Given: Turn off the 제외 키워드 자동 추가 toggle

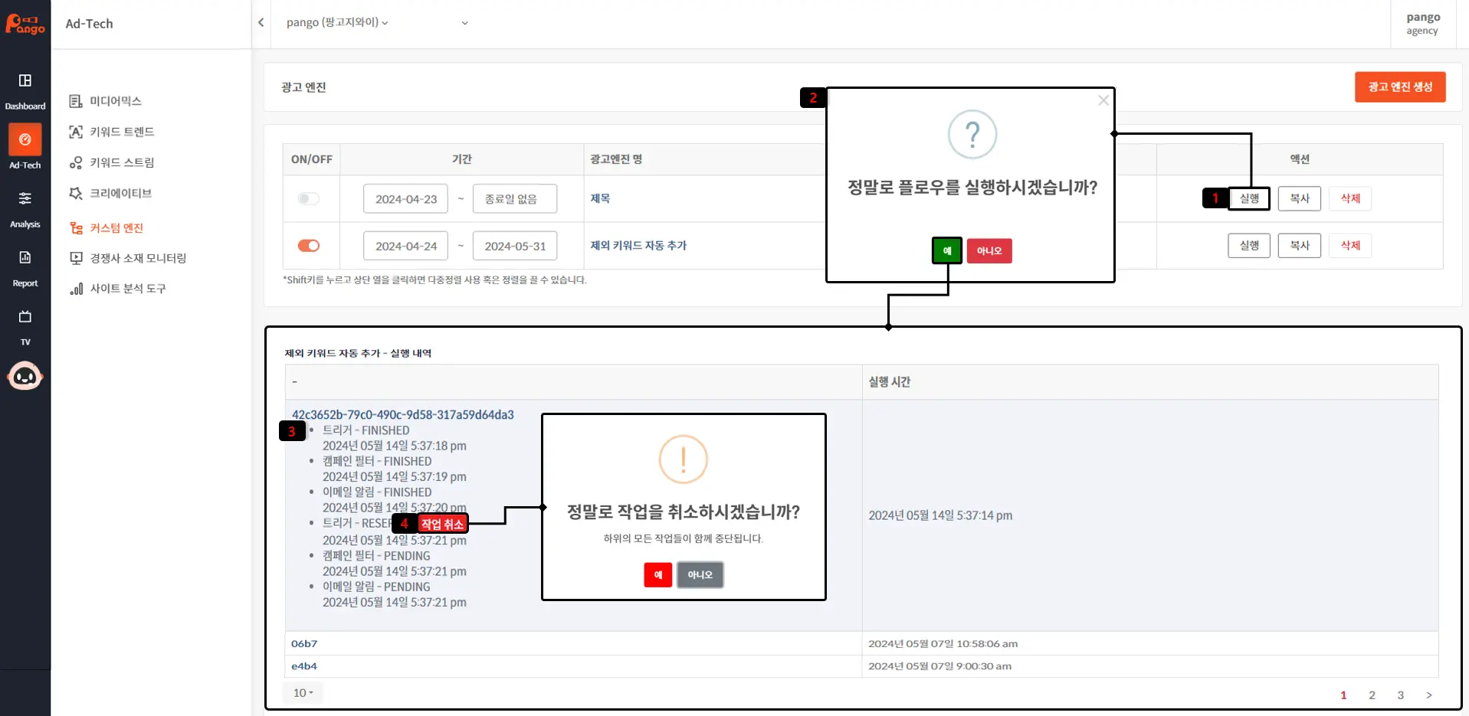Looking at the screenshot, I should pos(309,246).
